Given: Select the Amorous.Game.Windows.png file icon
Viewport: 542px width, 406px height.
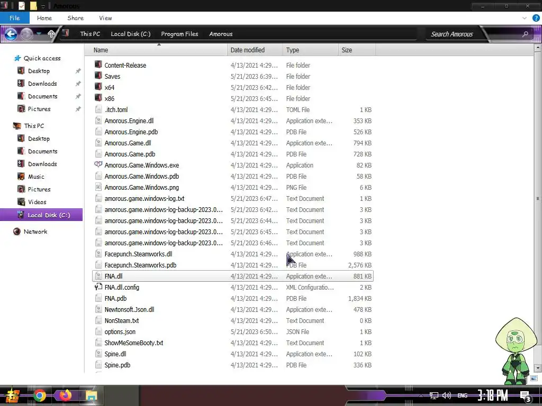Looking at the screenshot, I should (x=98, y=187).
